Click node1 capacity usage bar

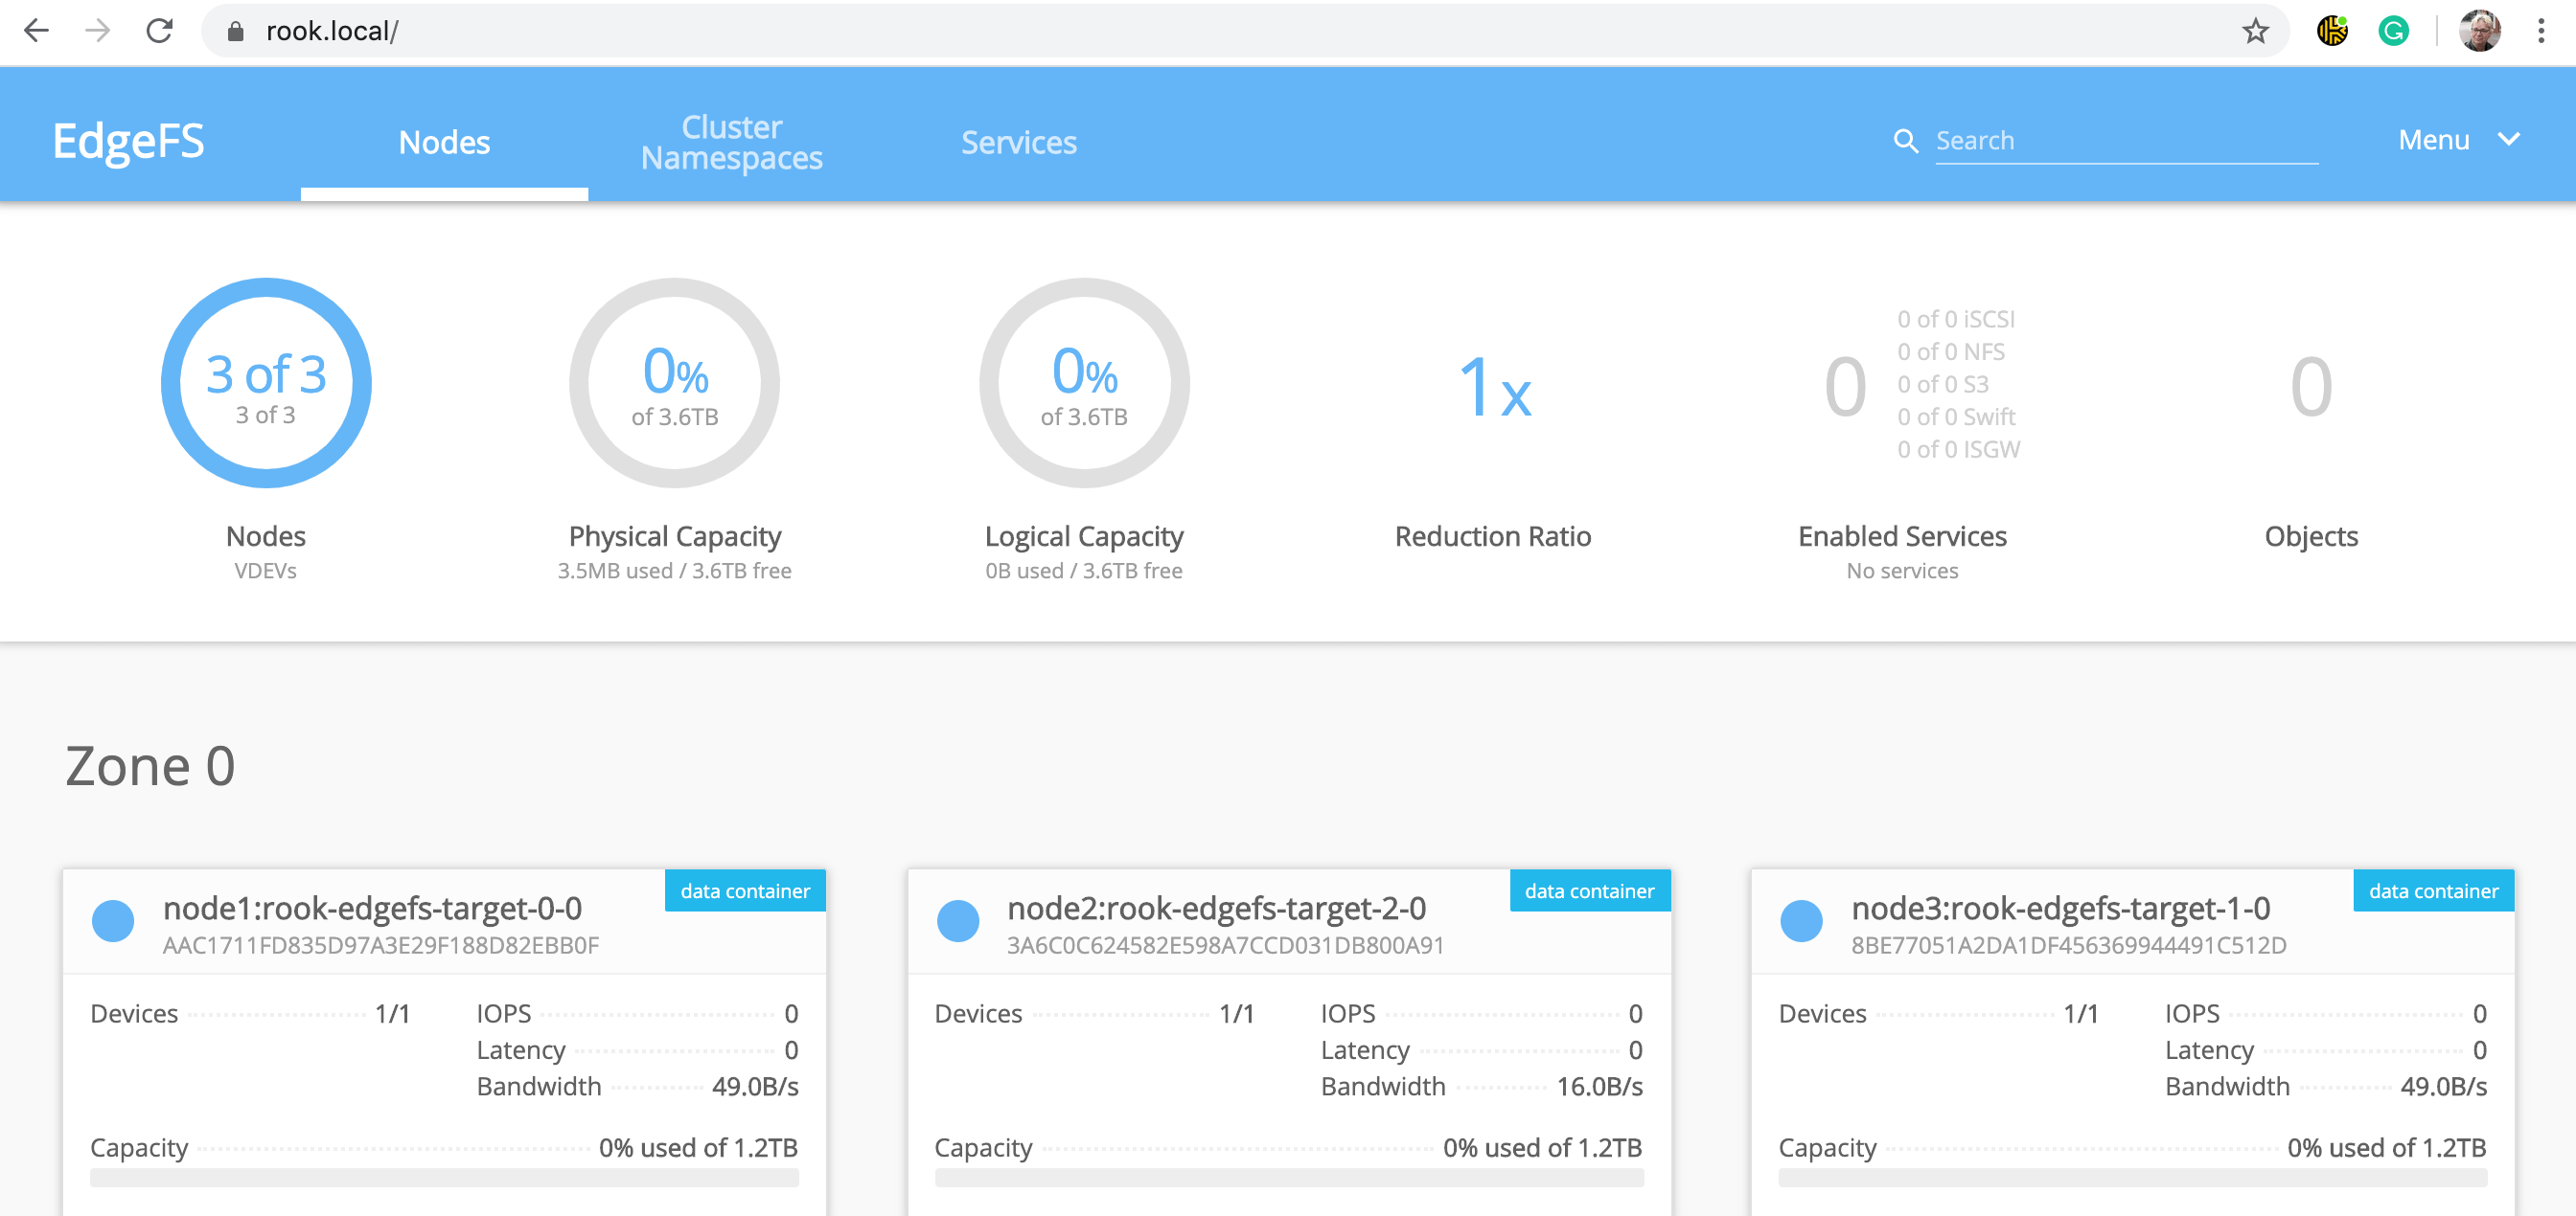444,1177
